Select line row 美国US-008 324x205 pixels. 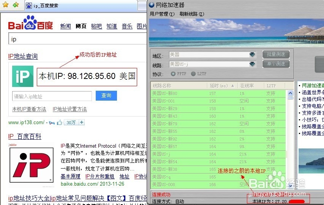coord(218,184)
